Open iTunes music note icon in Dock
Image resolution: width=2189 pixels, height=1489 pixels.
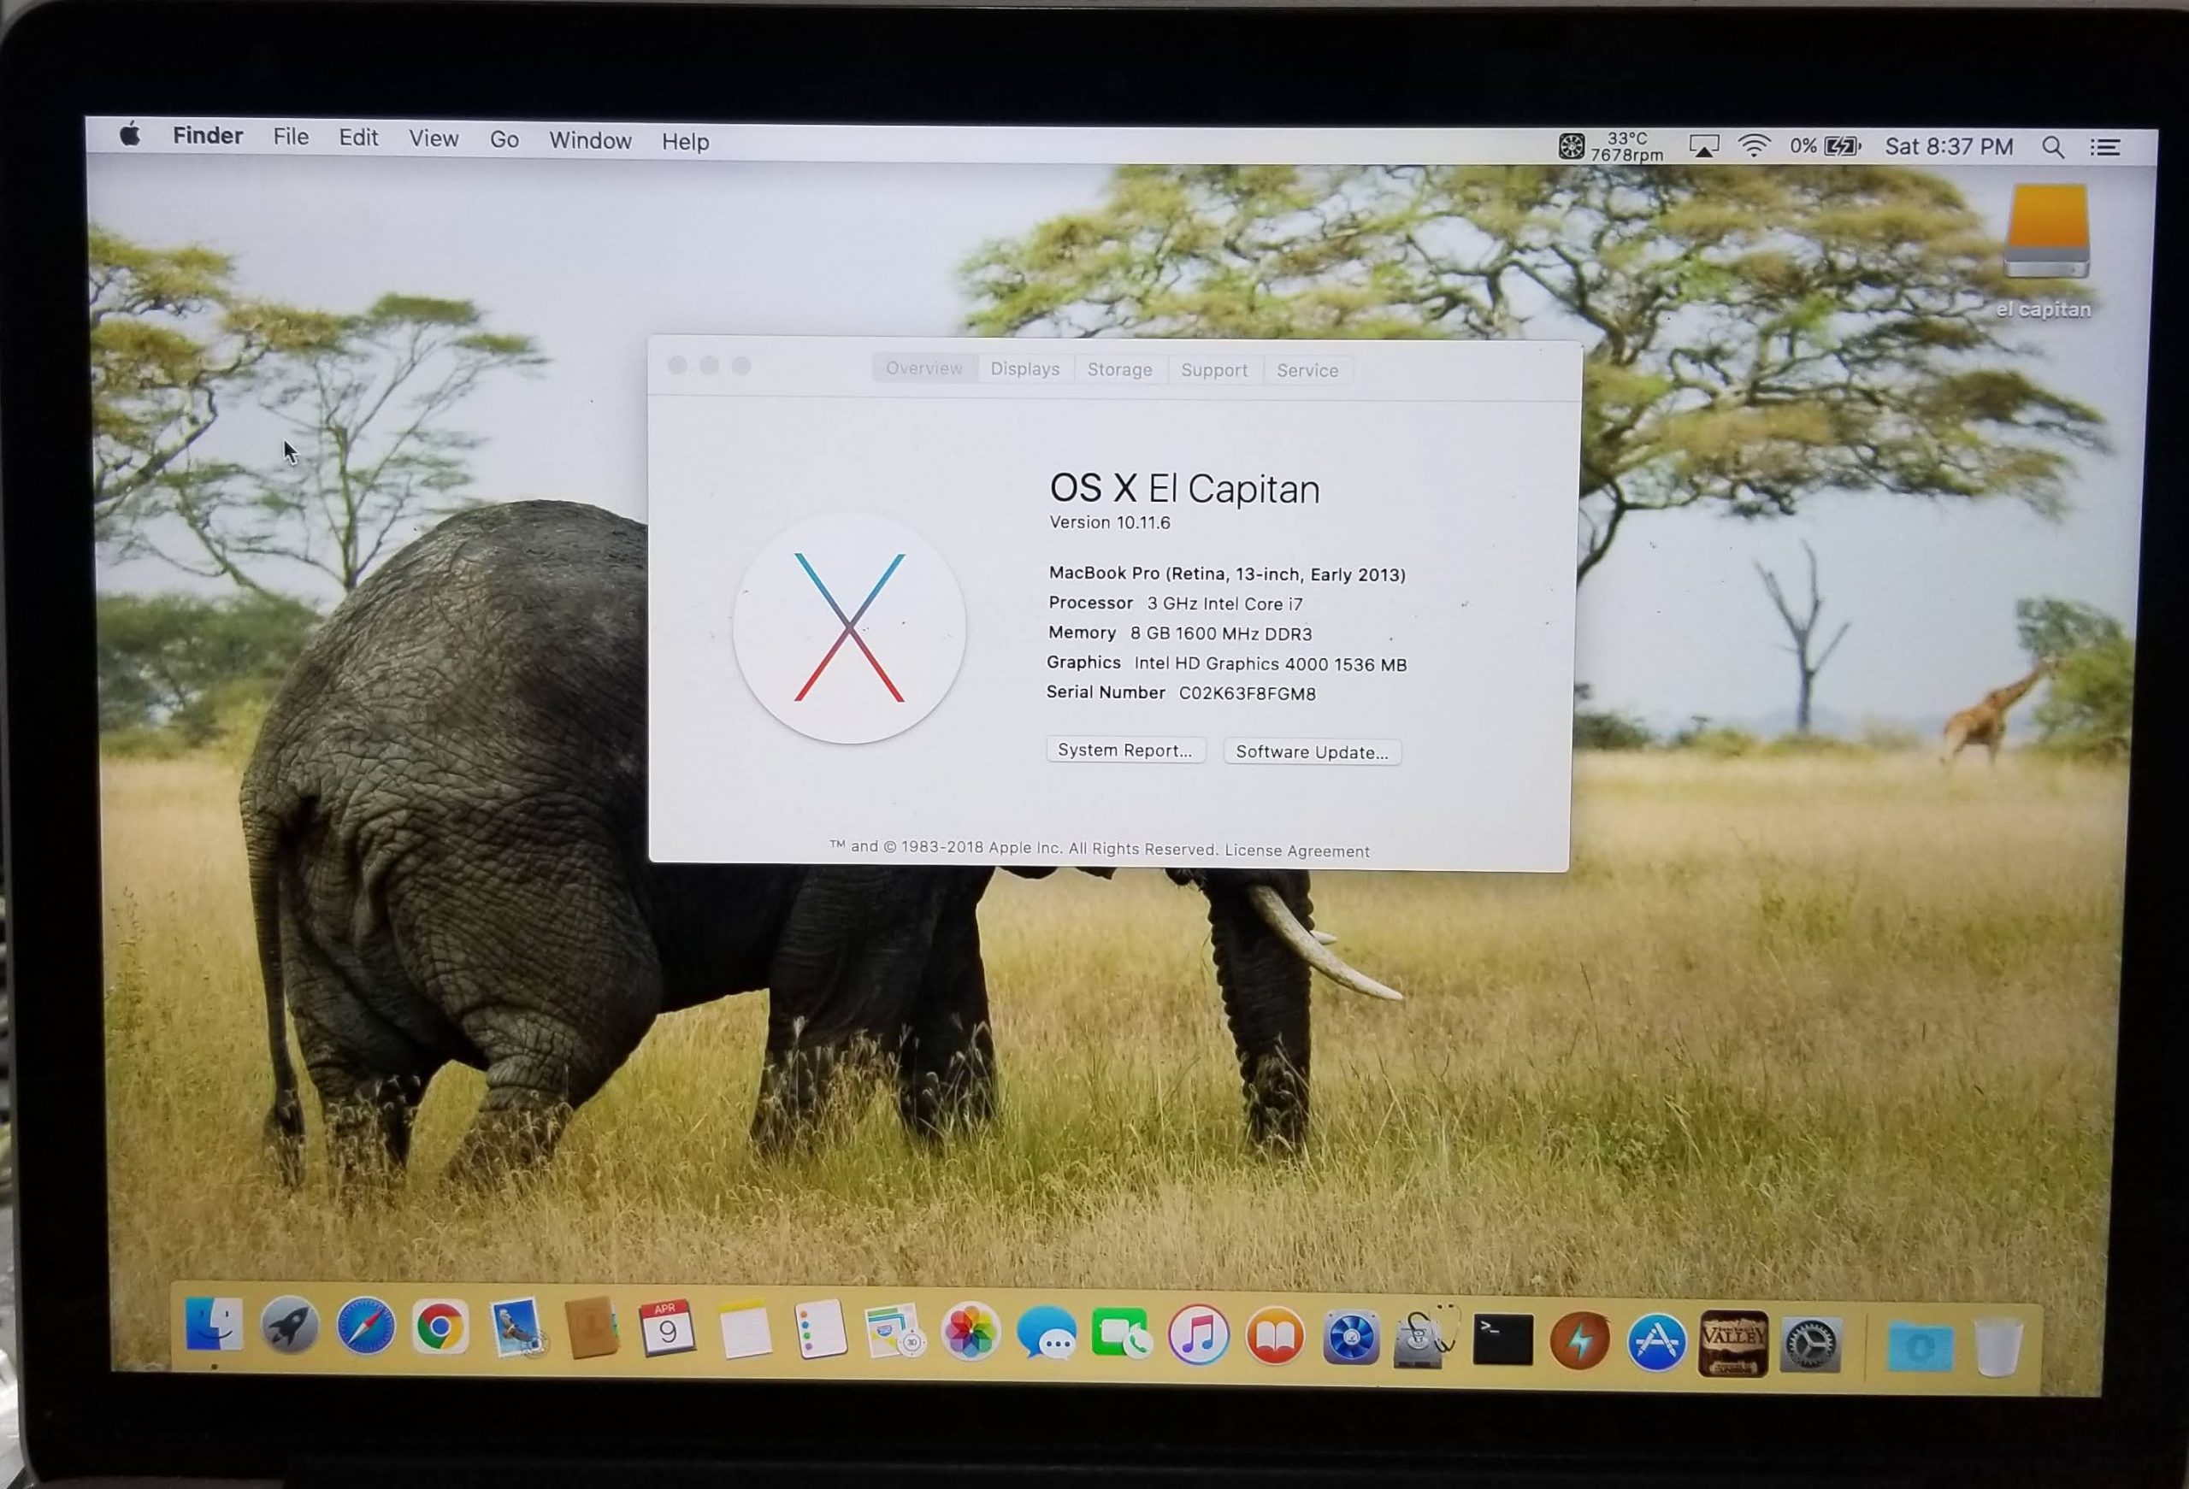tap(1198, 1335)
